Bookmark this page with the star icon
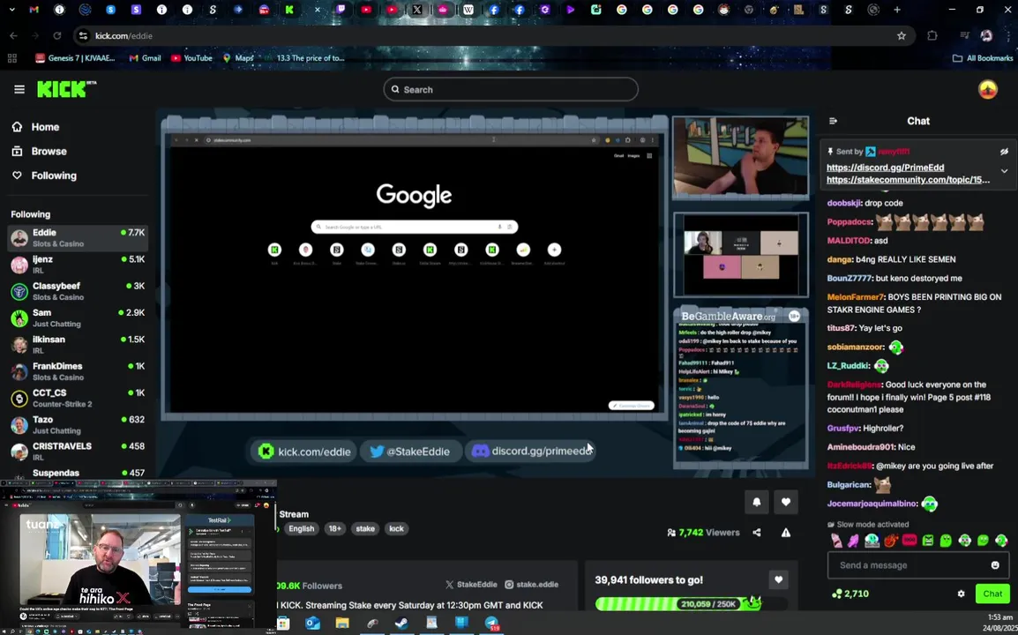The width and height of the screenshot is (1018, 635). pos(902,35)
